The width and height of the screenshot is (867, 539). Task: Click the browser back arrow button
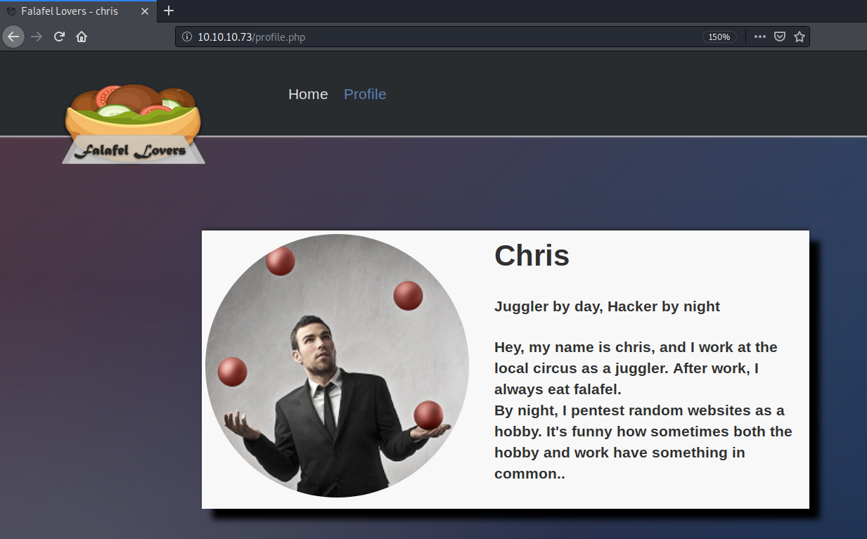[x=13, y=37]
